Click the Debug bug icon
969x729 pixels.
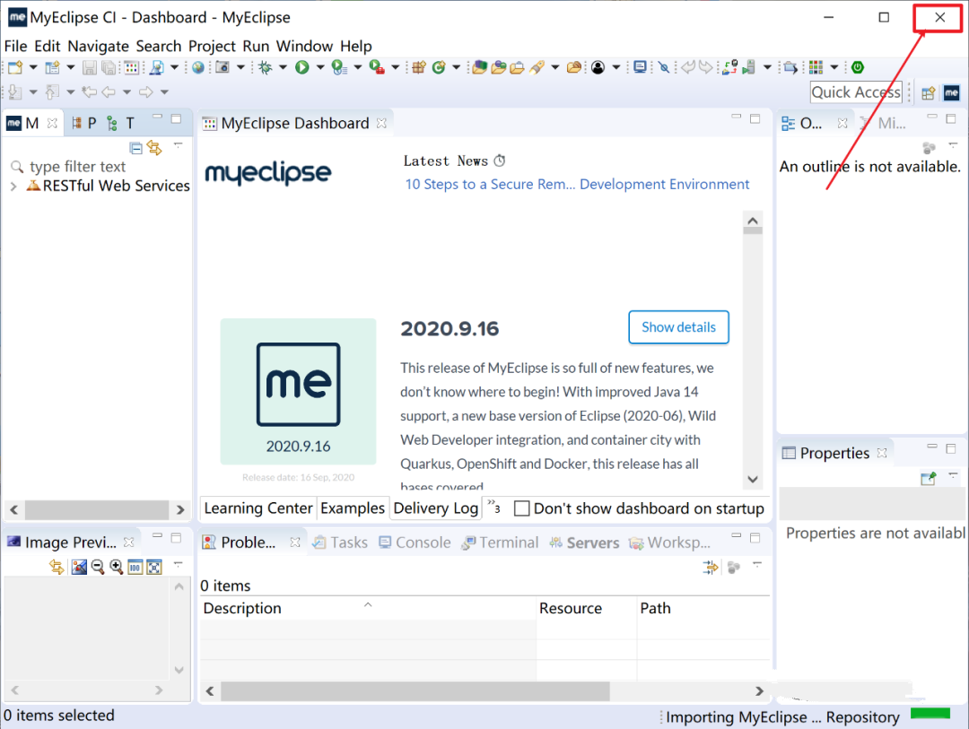(266, 67)
